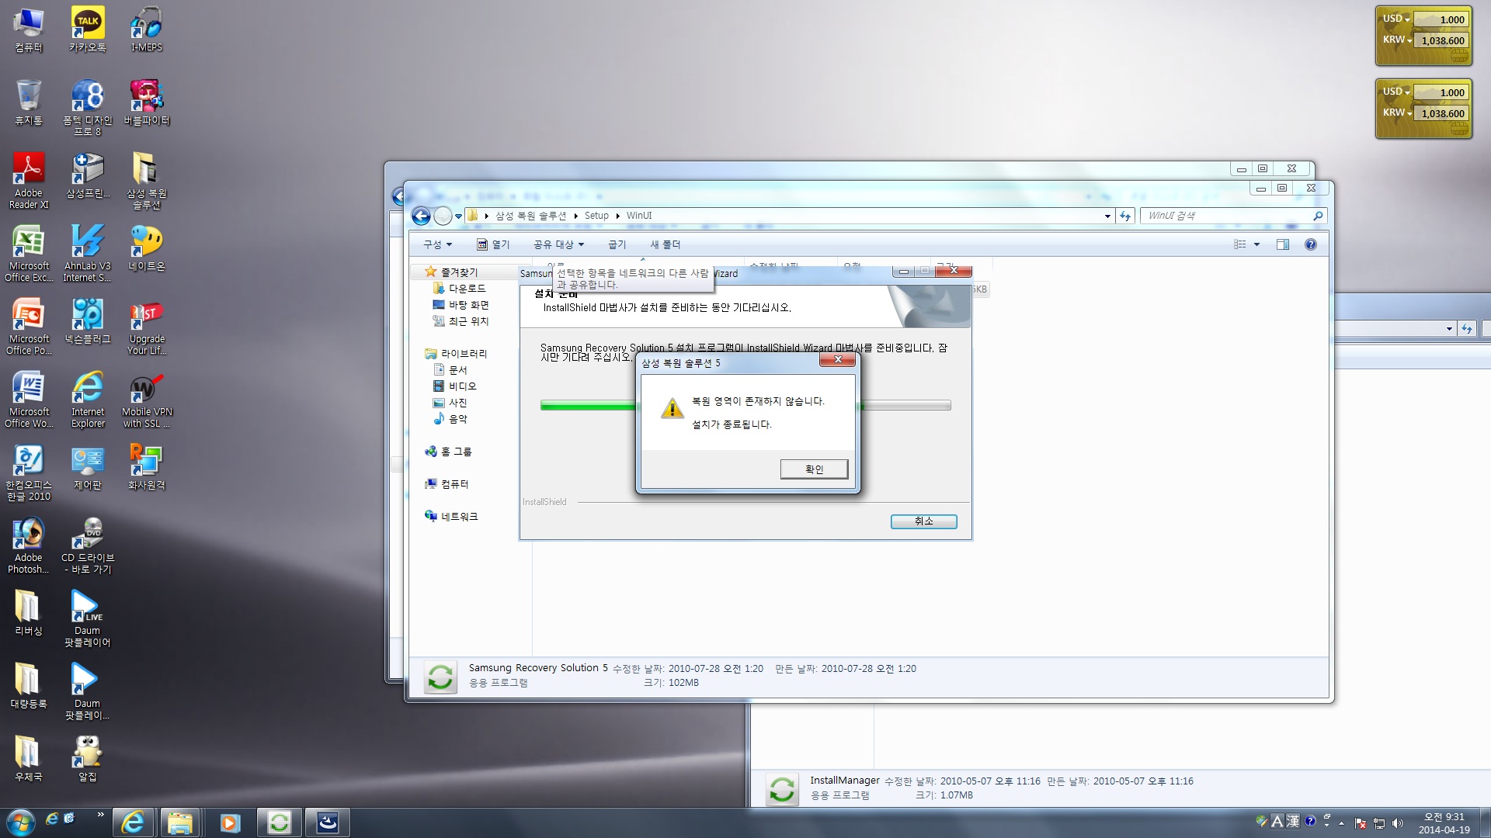Click the 확인 button in warning dialog

tap(814, 469)
